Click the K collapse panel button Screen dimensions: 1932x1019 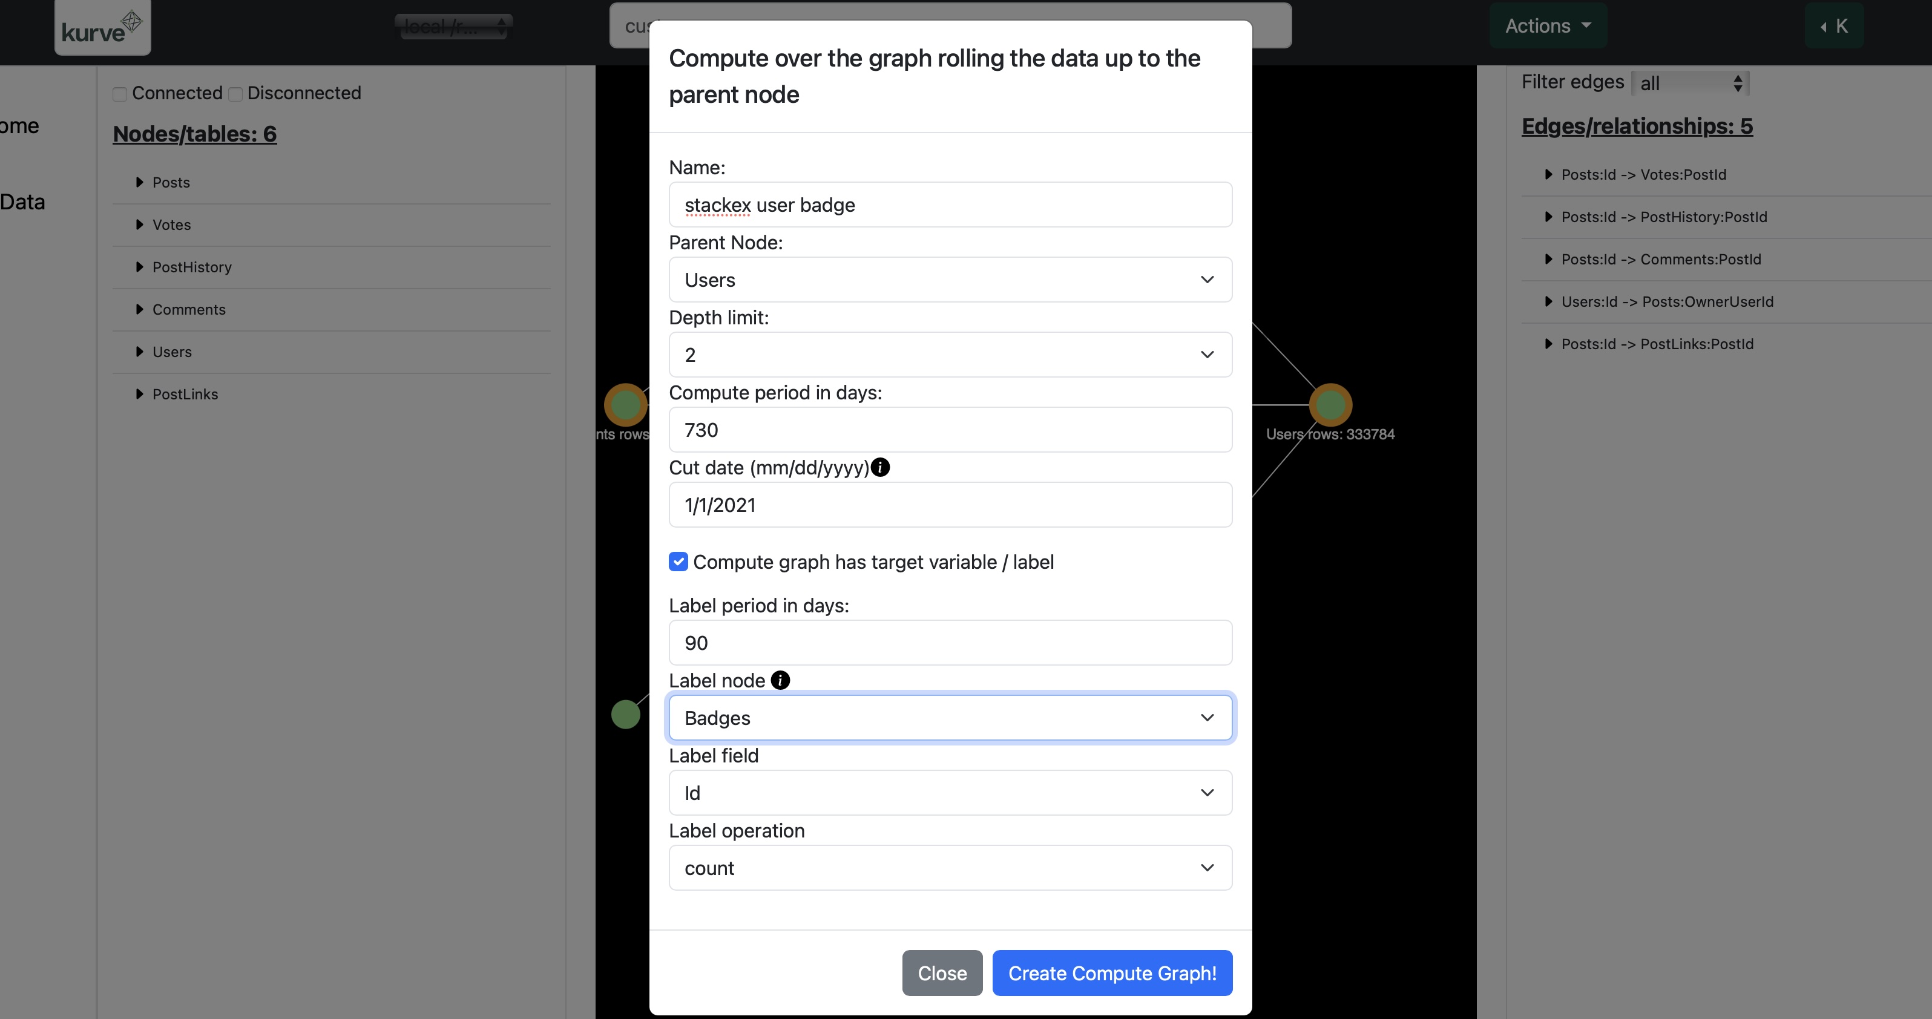pyautogui.click(x=1834, y=25)
